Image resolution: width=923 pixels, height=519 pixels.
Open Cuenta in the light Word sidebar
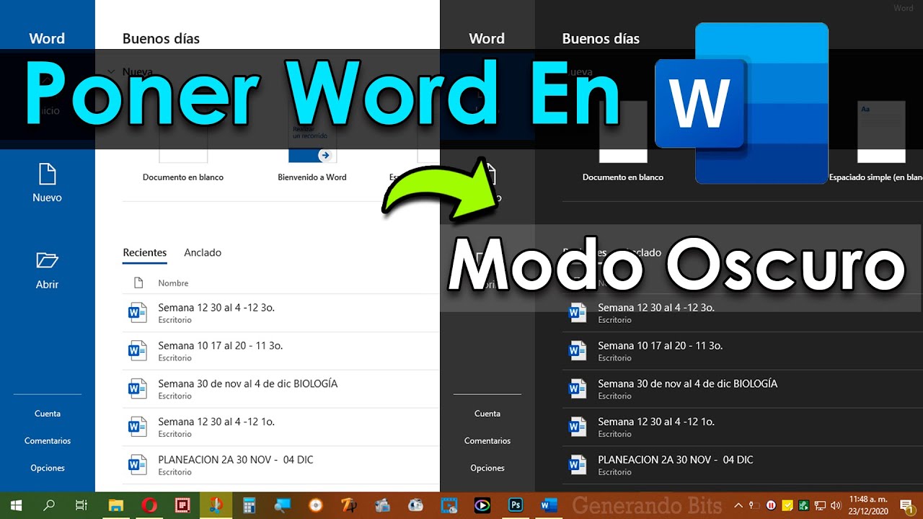click(48, 414)
